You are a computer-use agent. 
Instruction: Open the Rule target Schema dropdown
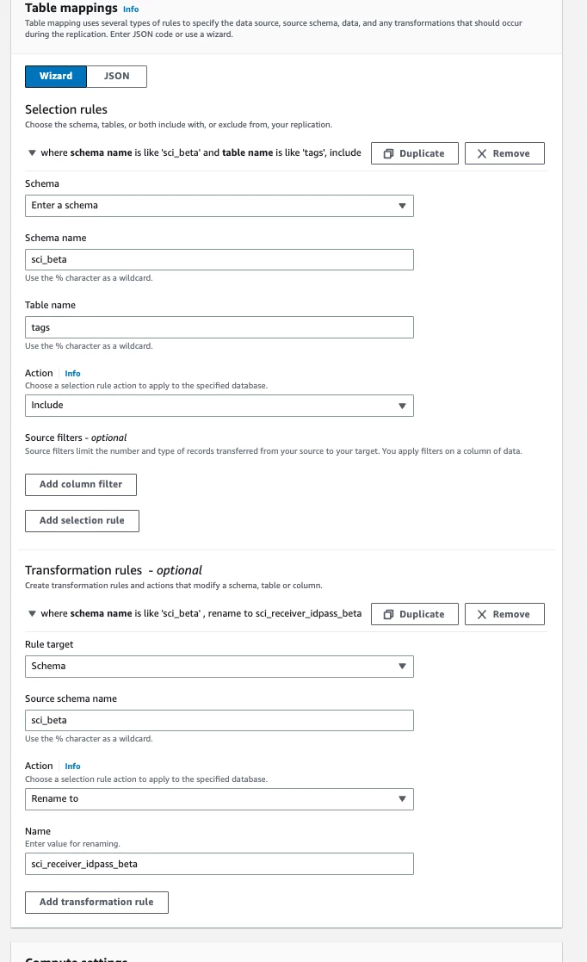pos(219,667)
